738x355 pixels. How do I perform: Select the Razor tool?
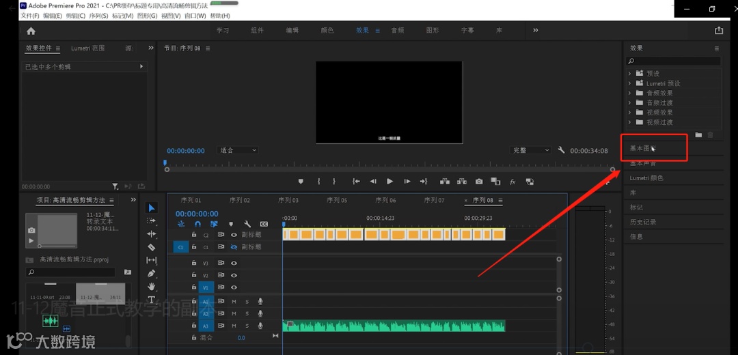pos(151,247)
